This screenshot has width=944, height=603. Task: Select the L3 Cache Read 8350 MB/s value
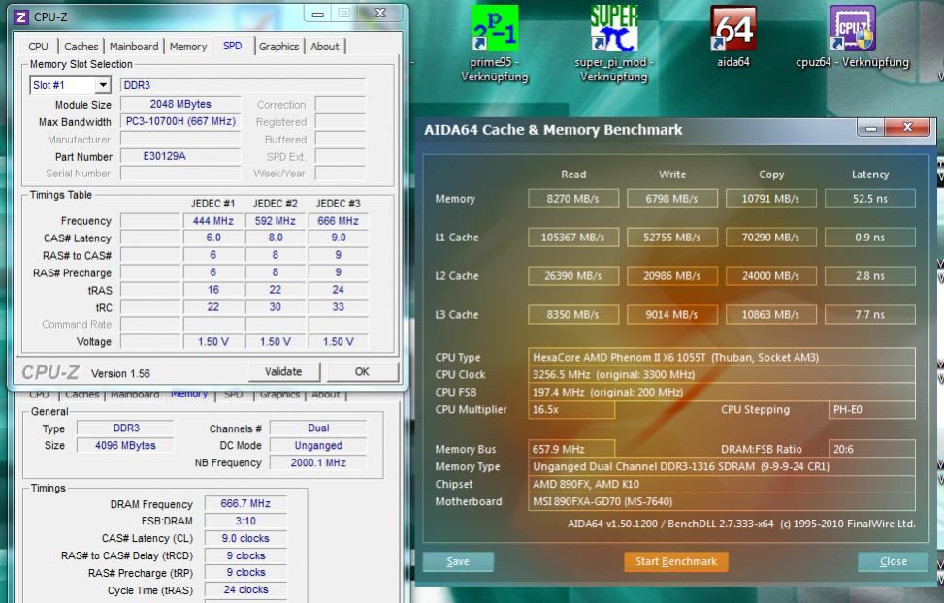click(573, 314)
